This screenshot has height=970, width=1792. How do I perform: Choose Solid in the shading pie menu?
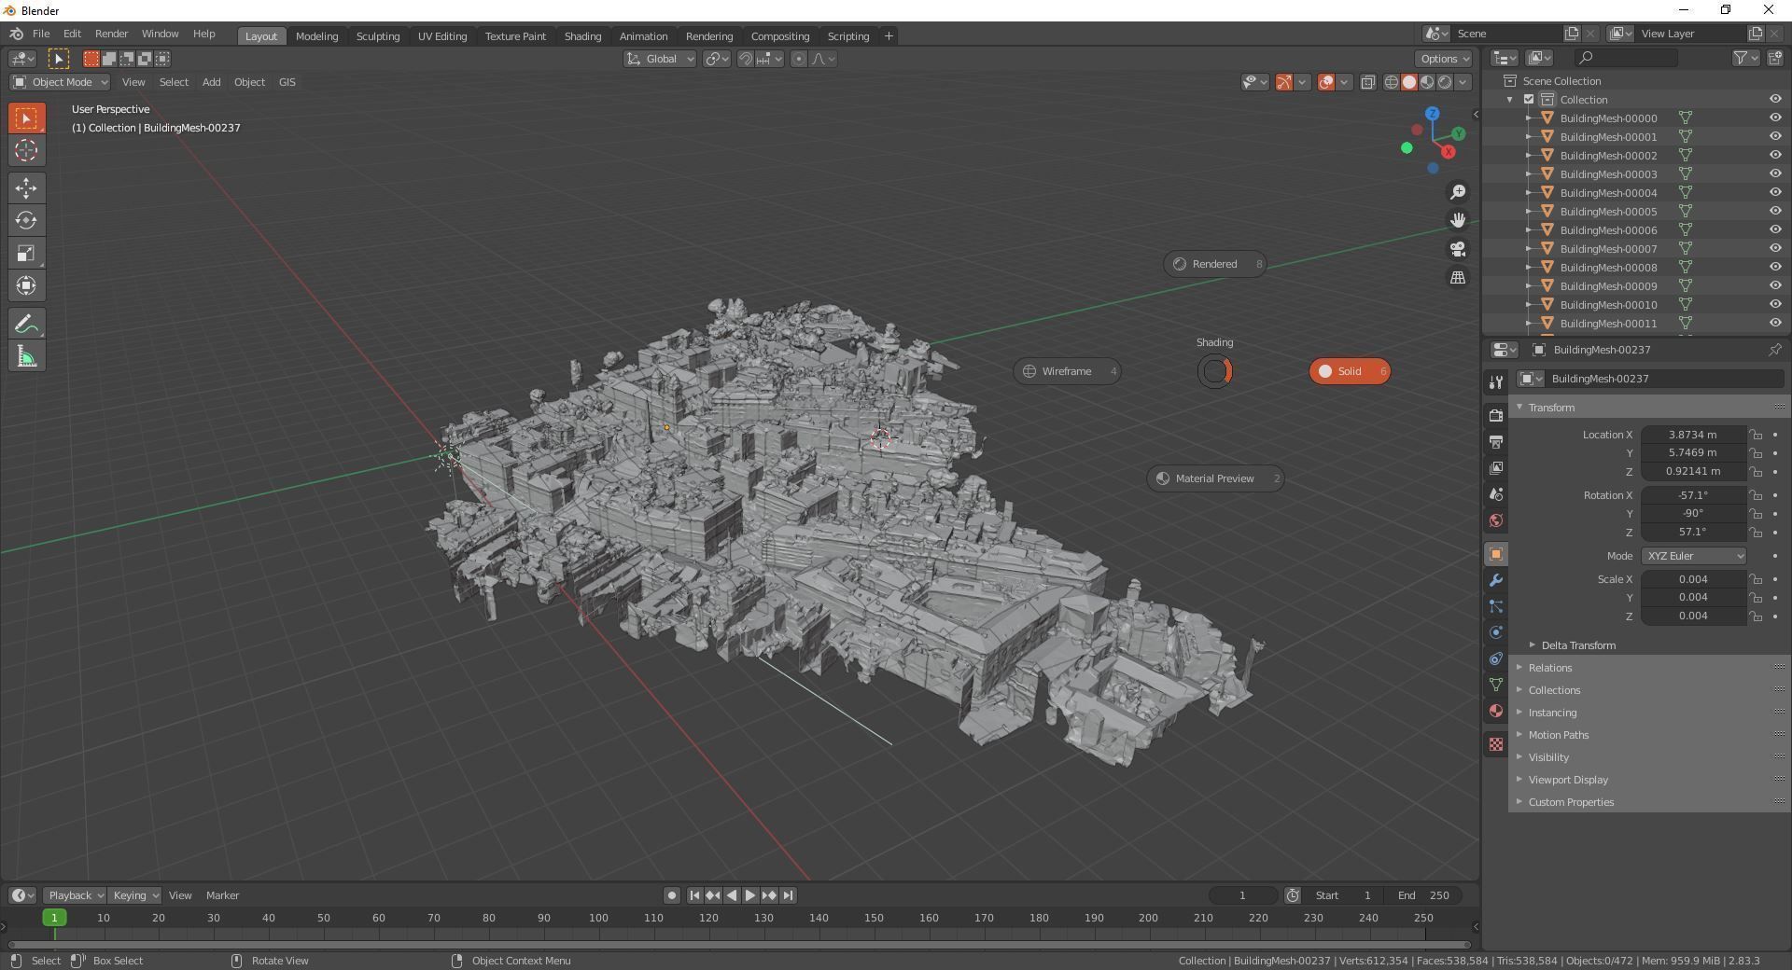click(1350, 371)
